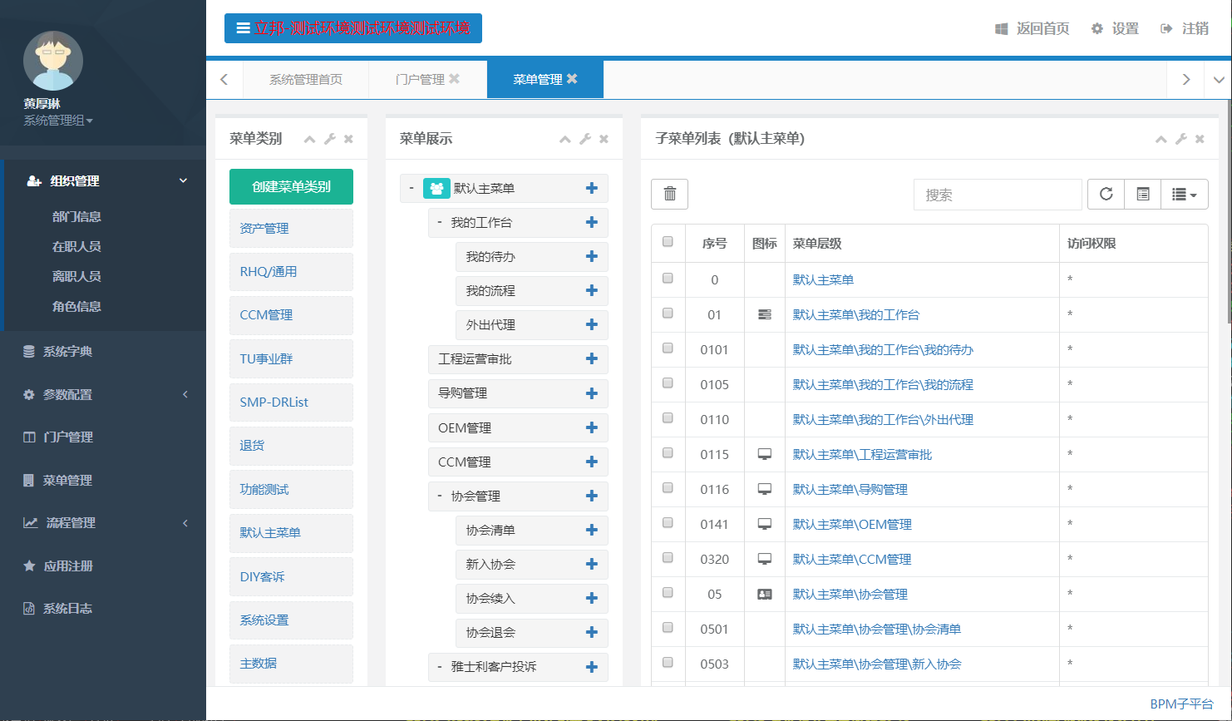Viewport: 1232px width, 721px height.
Task: Select the checkbox for row 0320
Action: point(668,558)
